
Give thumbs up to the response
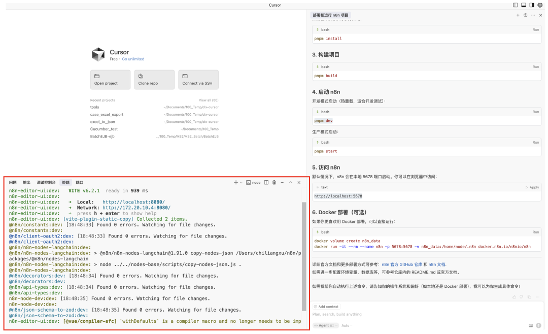[x=514, y=297]
